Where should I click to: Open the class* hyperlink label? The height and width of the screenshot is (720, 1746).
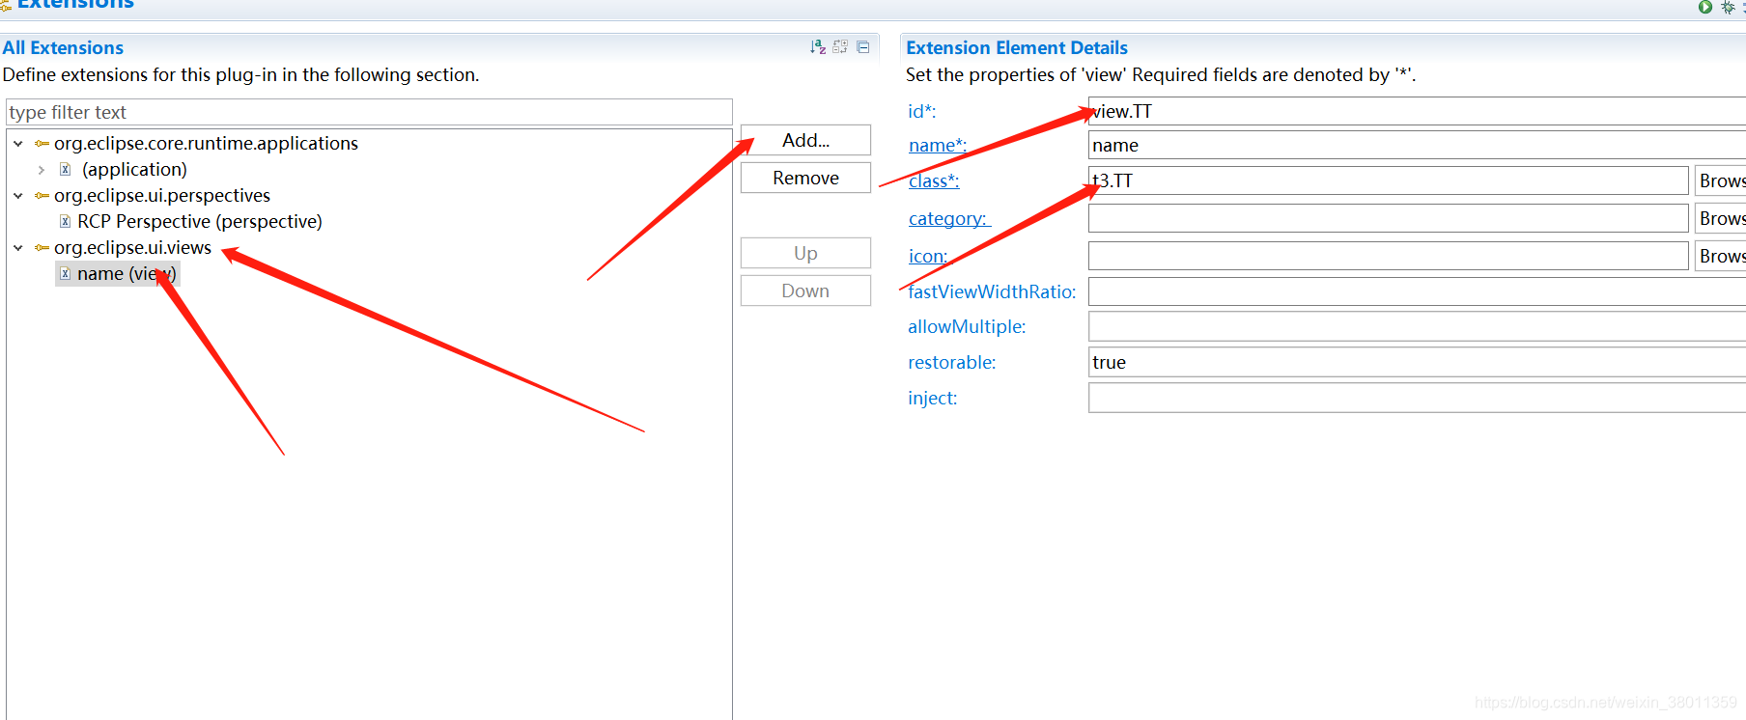coord(934,180)
